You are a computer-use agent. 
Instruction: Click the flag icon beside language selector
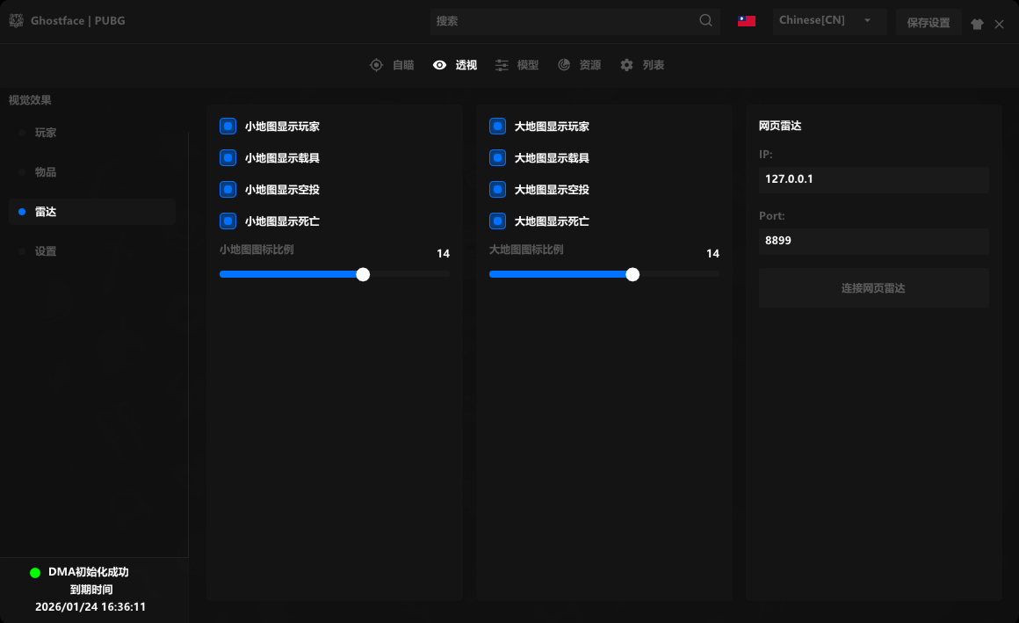pos(747,20)
